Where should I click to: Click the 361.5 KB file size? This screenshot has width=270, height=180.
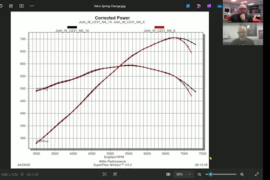pos(32,175)
